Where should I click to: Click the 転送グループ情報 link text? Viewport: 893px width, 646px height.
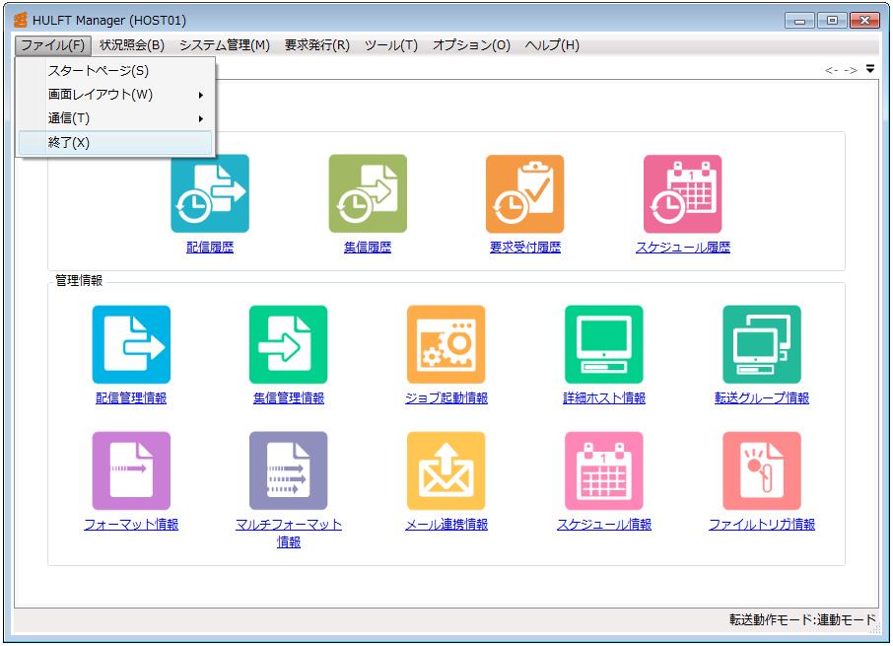pyautogui.click(x=761, y=398)
